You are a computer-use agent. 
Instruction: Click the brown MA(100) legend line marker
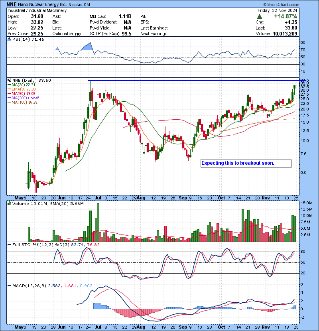(9, 102)
